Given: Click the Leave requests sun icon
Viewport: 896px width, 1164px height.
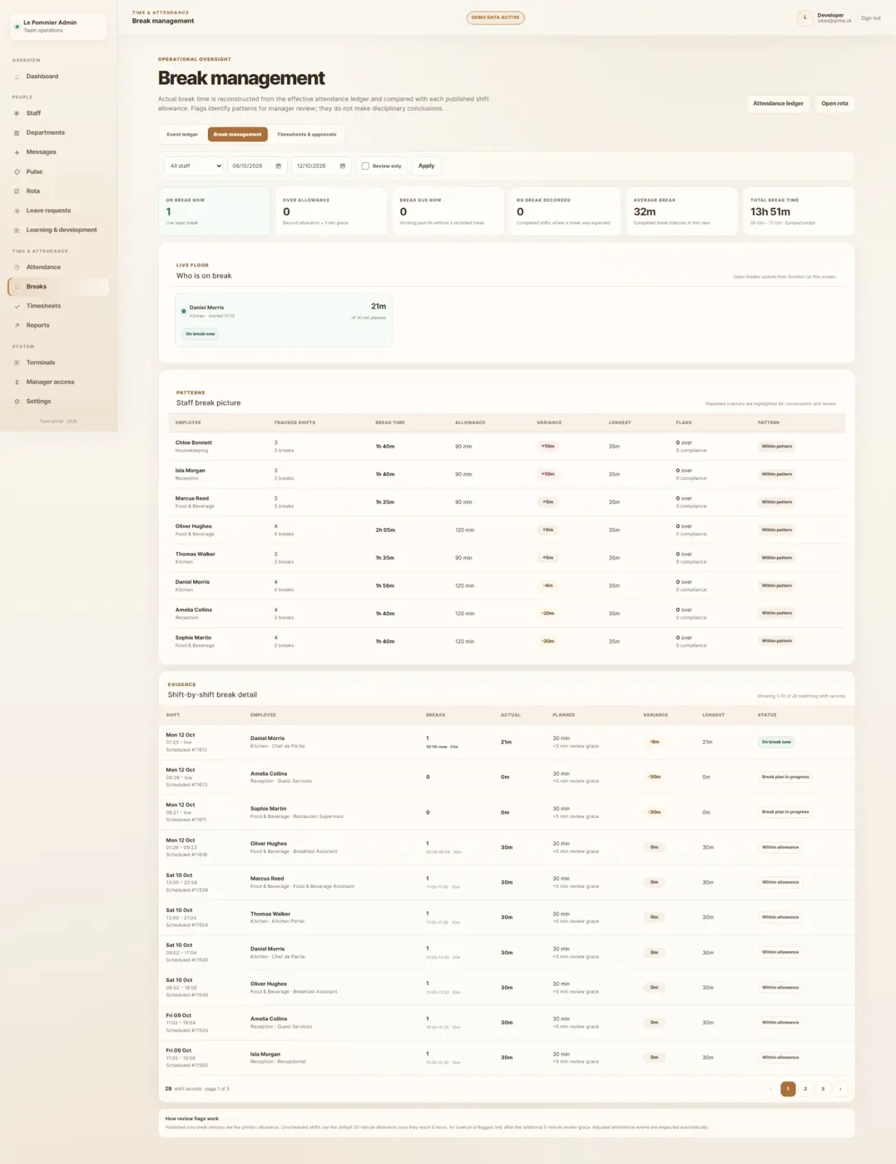Looking at the screenshot, I should (17, 211).
